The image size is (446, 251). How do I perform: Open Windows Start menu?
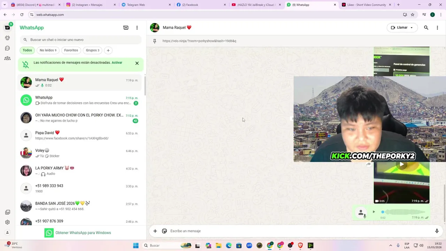tap(136, 245)
